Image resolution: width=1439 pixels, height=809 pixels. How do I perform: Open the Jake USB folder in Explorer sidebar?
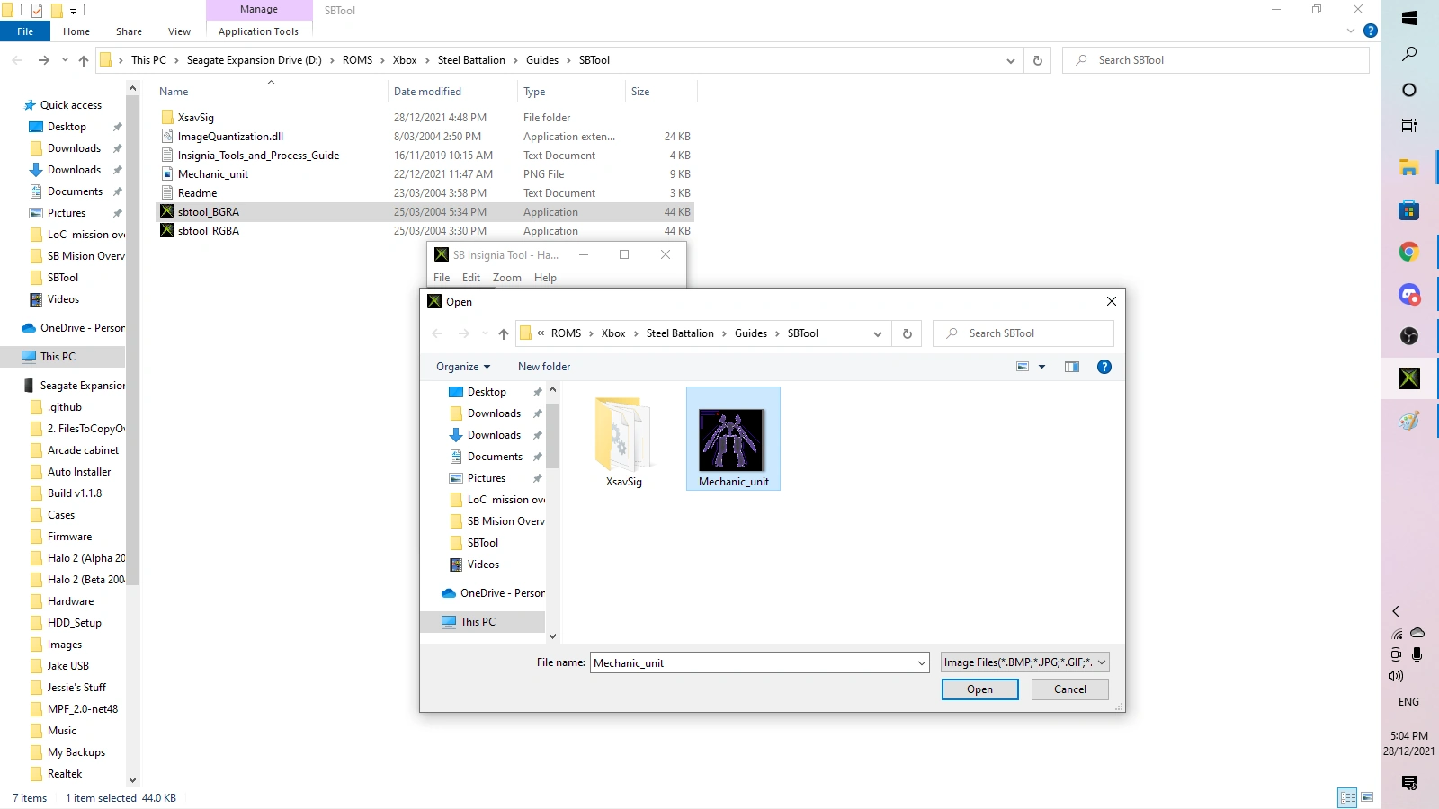pos(68,666)
